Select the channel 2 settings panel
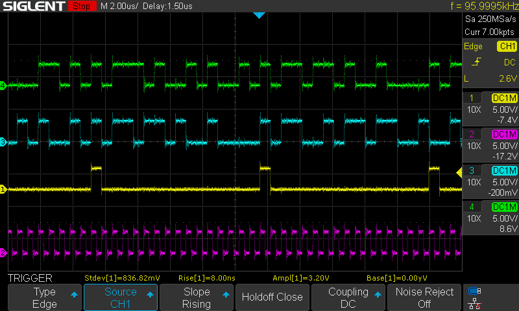This screenshot has height=311, width=519. tap(490, 144)
